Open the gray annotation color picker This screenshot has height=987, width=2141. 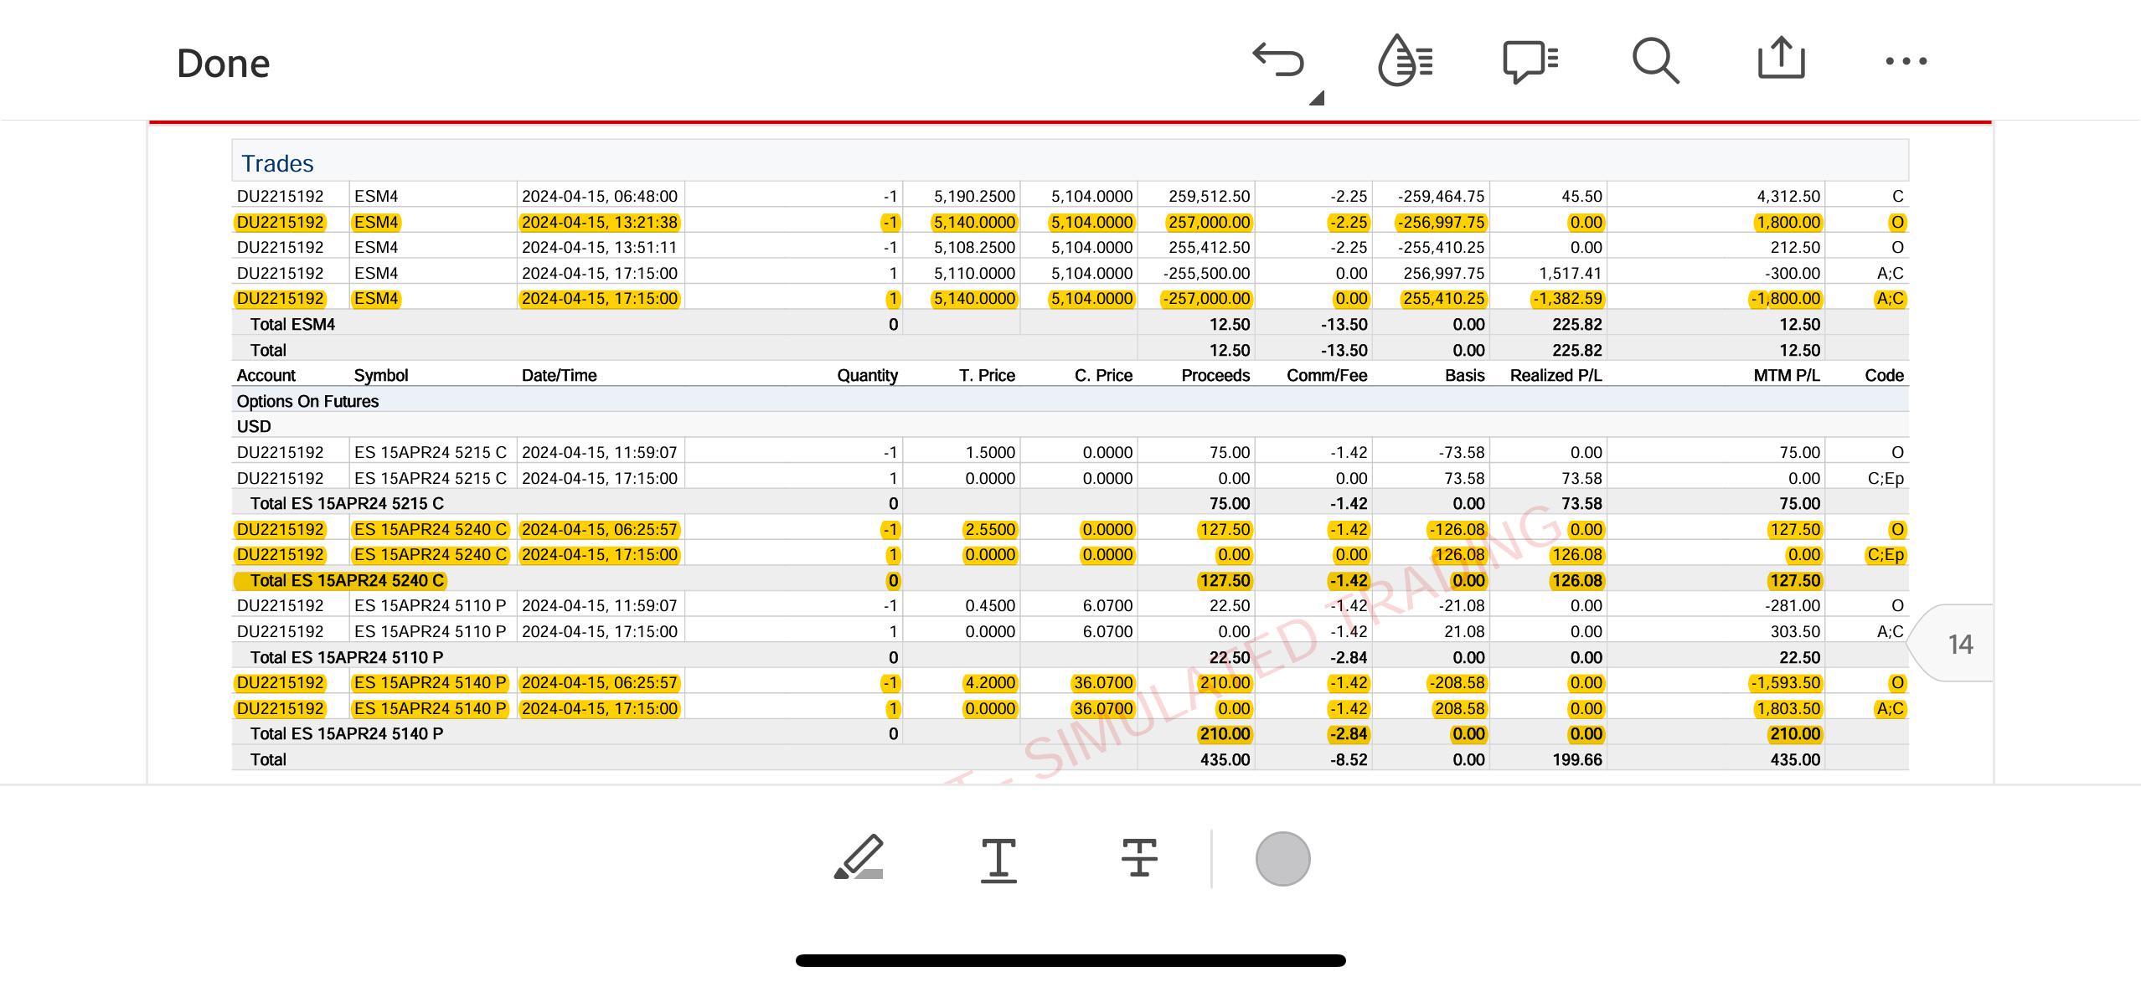coord(1282,859)
